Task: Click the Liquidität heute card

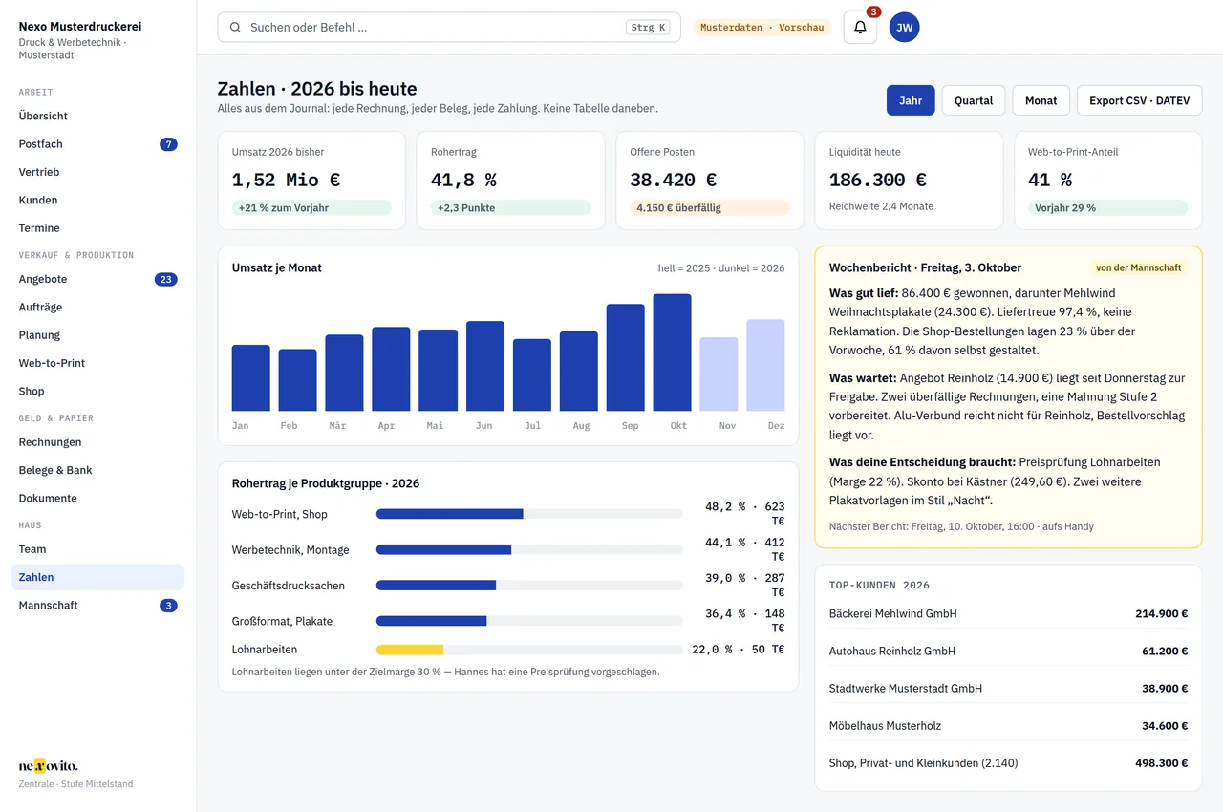Action: 909,181
